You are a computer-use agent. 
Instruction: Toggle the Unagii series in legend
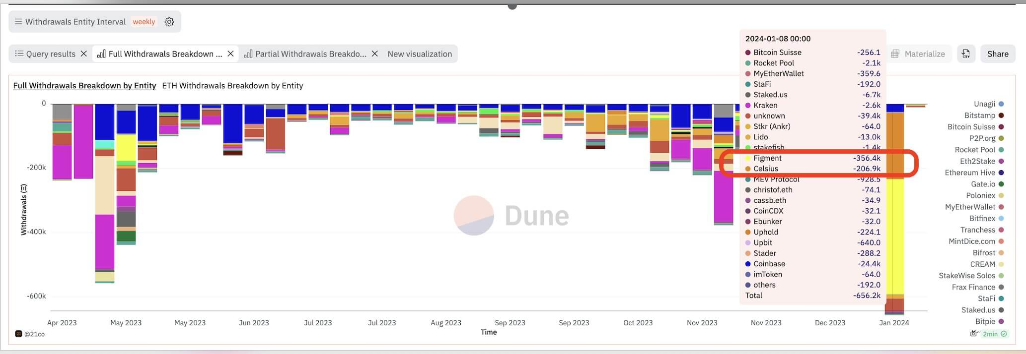coord(984,104)
